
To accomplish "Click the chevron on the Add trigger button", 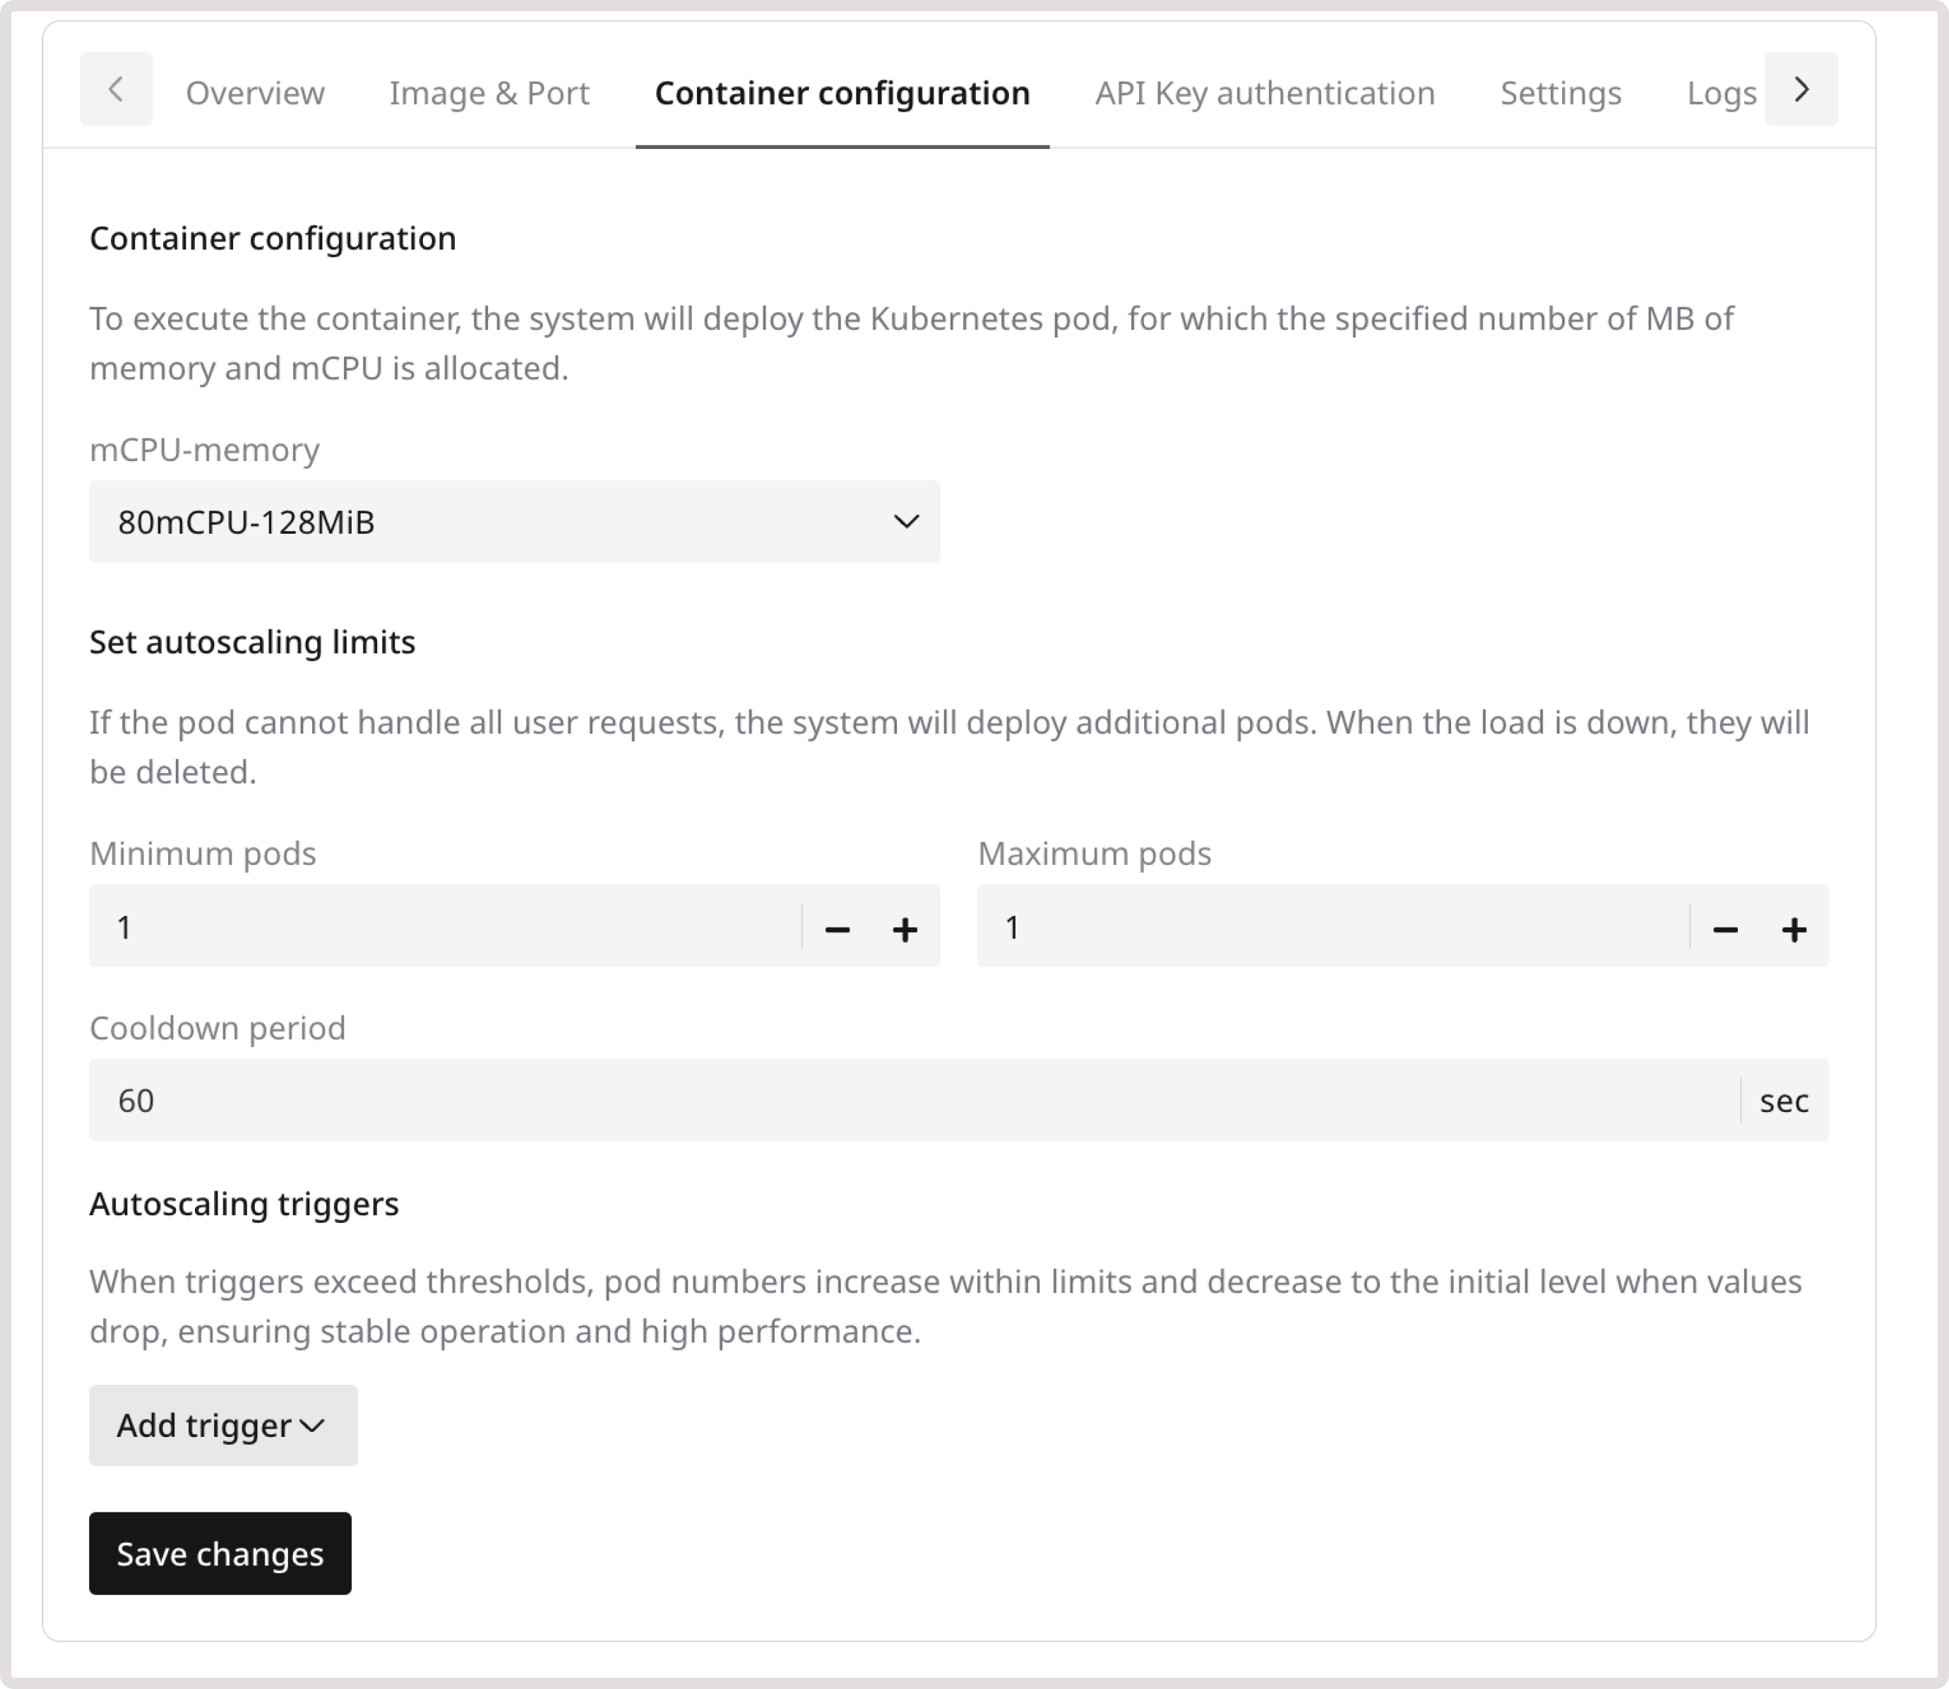I will [x=311, y=1426].
